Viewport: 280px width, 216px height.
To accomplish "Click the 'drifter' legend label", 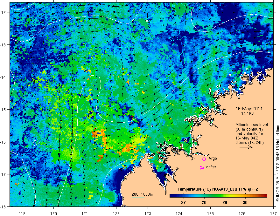I will tap(211, 167).
